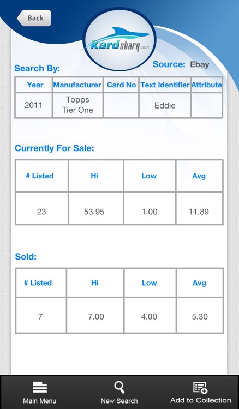Tap the 5.30 sold average value
The image size is (239, 409).
click(x=200, y=317)
